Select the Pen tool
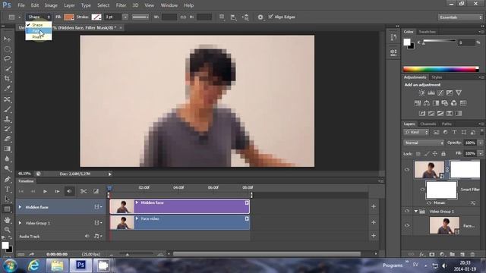Screen dimensions: 486x273 7,179
